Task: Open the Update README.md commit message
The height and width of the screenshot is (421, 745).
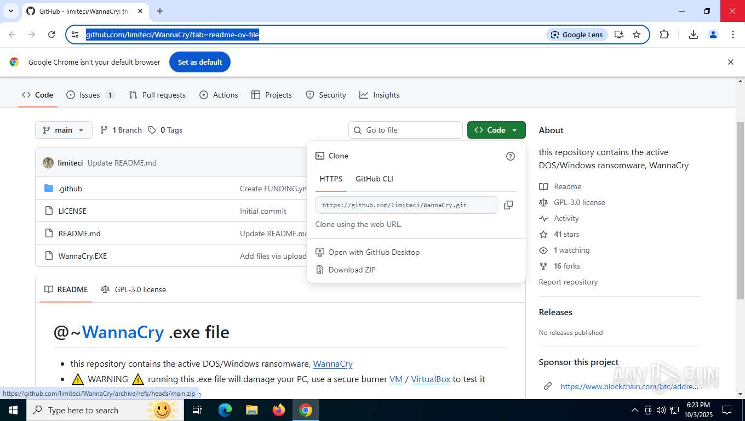Action: point(122,163)
